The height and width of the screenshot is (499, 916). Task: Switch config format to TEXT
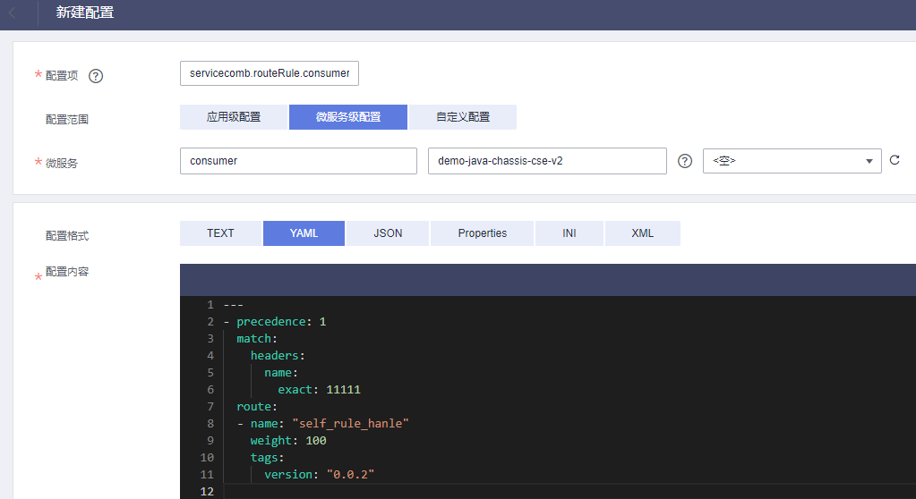point(220,233)
